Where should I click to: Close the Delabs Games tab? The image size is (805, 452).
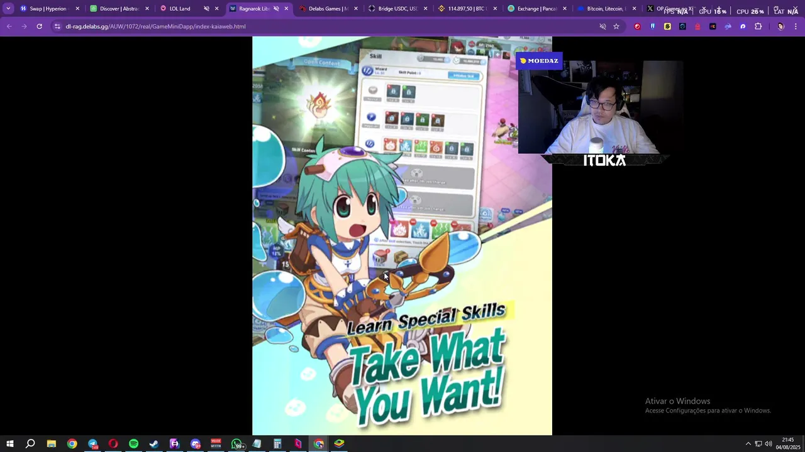(356, 9)
